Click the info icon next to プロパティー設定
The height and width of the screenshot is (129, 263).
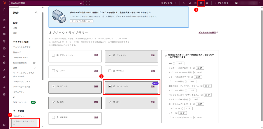(186, 82)
